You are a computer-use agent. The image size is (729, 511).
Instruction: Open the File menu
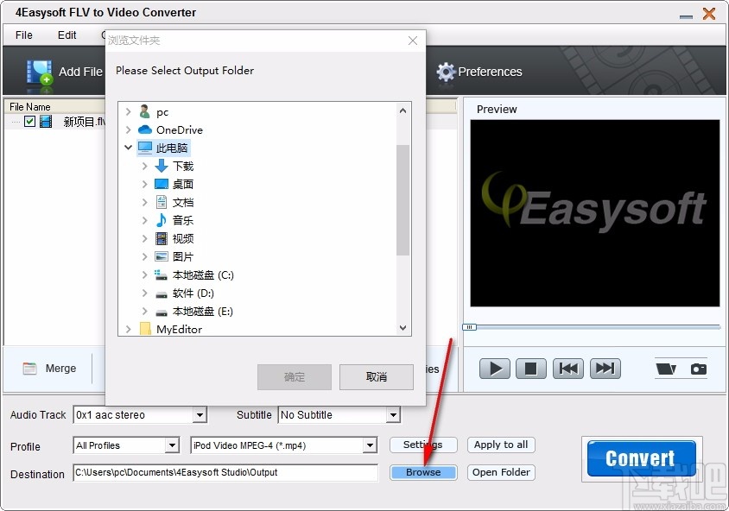pos(22,35)
